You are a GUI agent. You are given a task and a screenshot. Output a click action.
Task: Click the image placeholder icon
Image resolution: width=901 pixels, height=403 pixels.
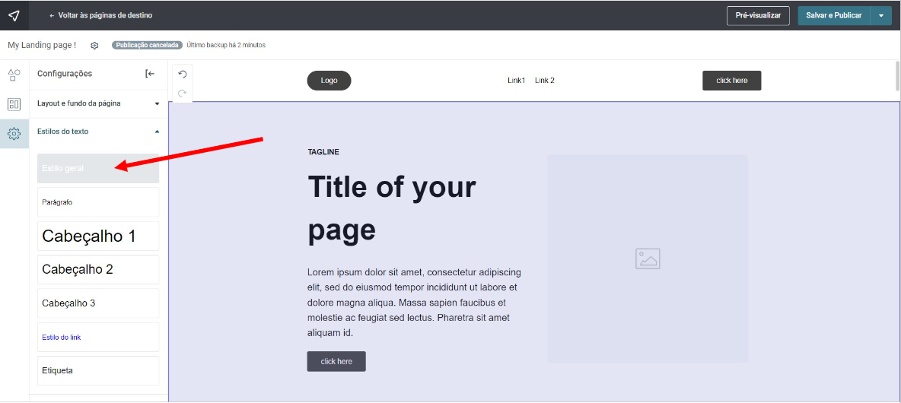[x=648, y=259]
